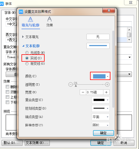Select the 渐变线 radio button

(x=27, y=64)
